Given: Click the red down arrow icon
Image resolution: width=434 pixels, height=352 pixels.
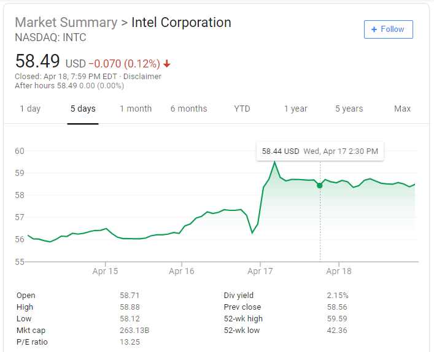Looking at the screenshot, I should [167, 64].
